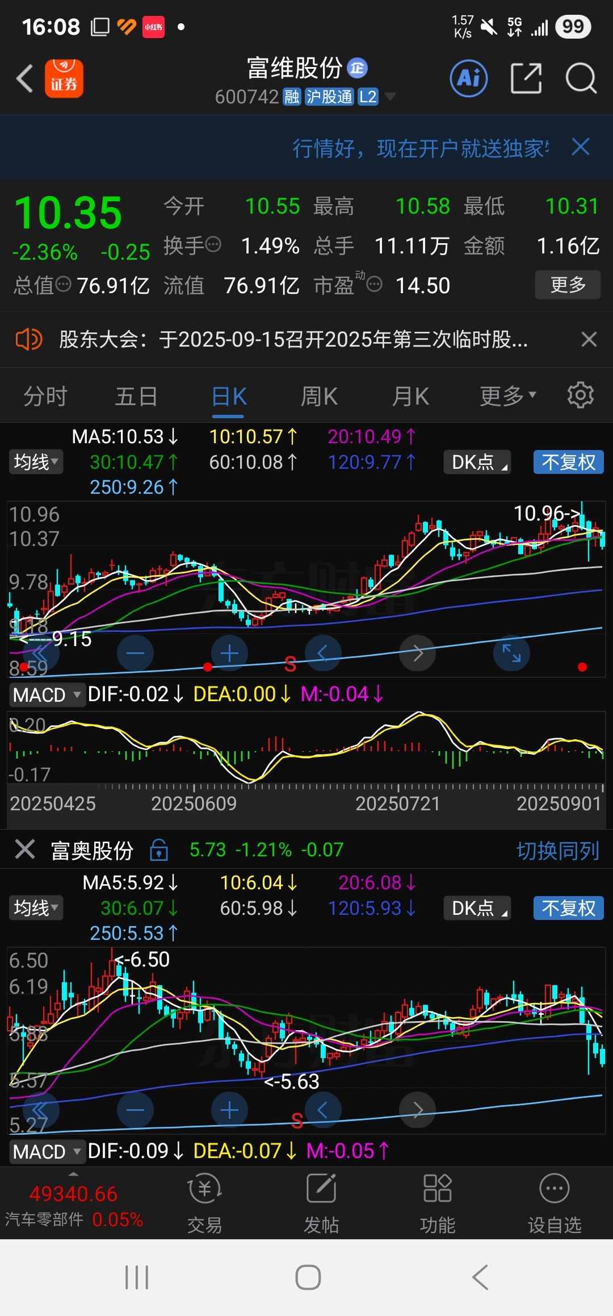Read the 股东大会 announcement text
This screenshot has height=1316, width=613.
pyautogui.click(x=293, y=339)
